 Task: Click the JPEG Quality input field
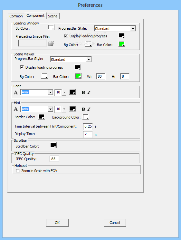[x=54, y=159]
